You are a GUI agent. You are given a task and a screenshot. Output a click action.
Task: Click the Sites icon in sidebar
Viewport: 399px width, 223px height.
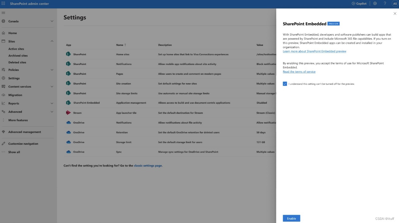(3, 41)
